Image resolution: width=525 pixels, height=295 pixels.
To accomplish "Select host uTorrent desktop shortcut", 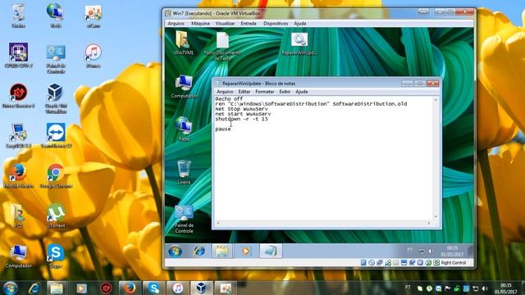I will point(56,216).
